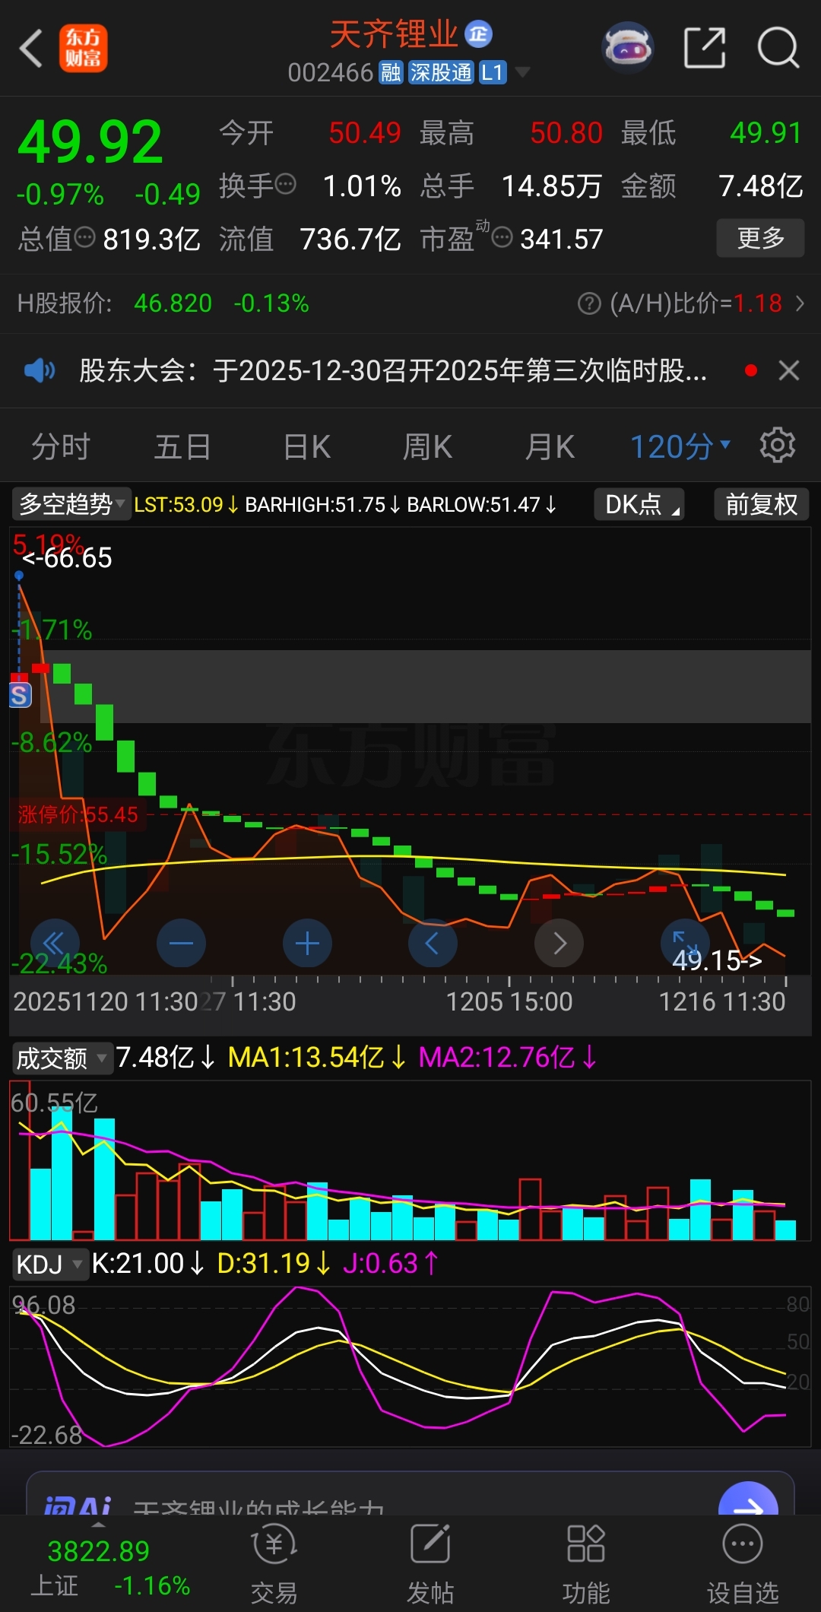Jump chart to earliest with double-left arrow
The image size is (821, 1612).
pyautogui.click(x=55, y=943)
